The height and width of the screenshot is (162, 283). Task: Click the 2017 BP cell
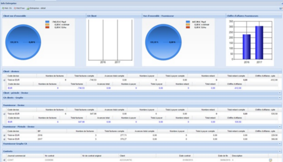tap(40, 139)
